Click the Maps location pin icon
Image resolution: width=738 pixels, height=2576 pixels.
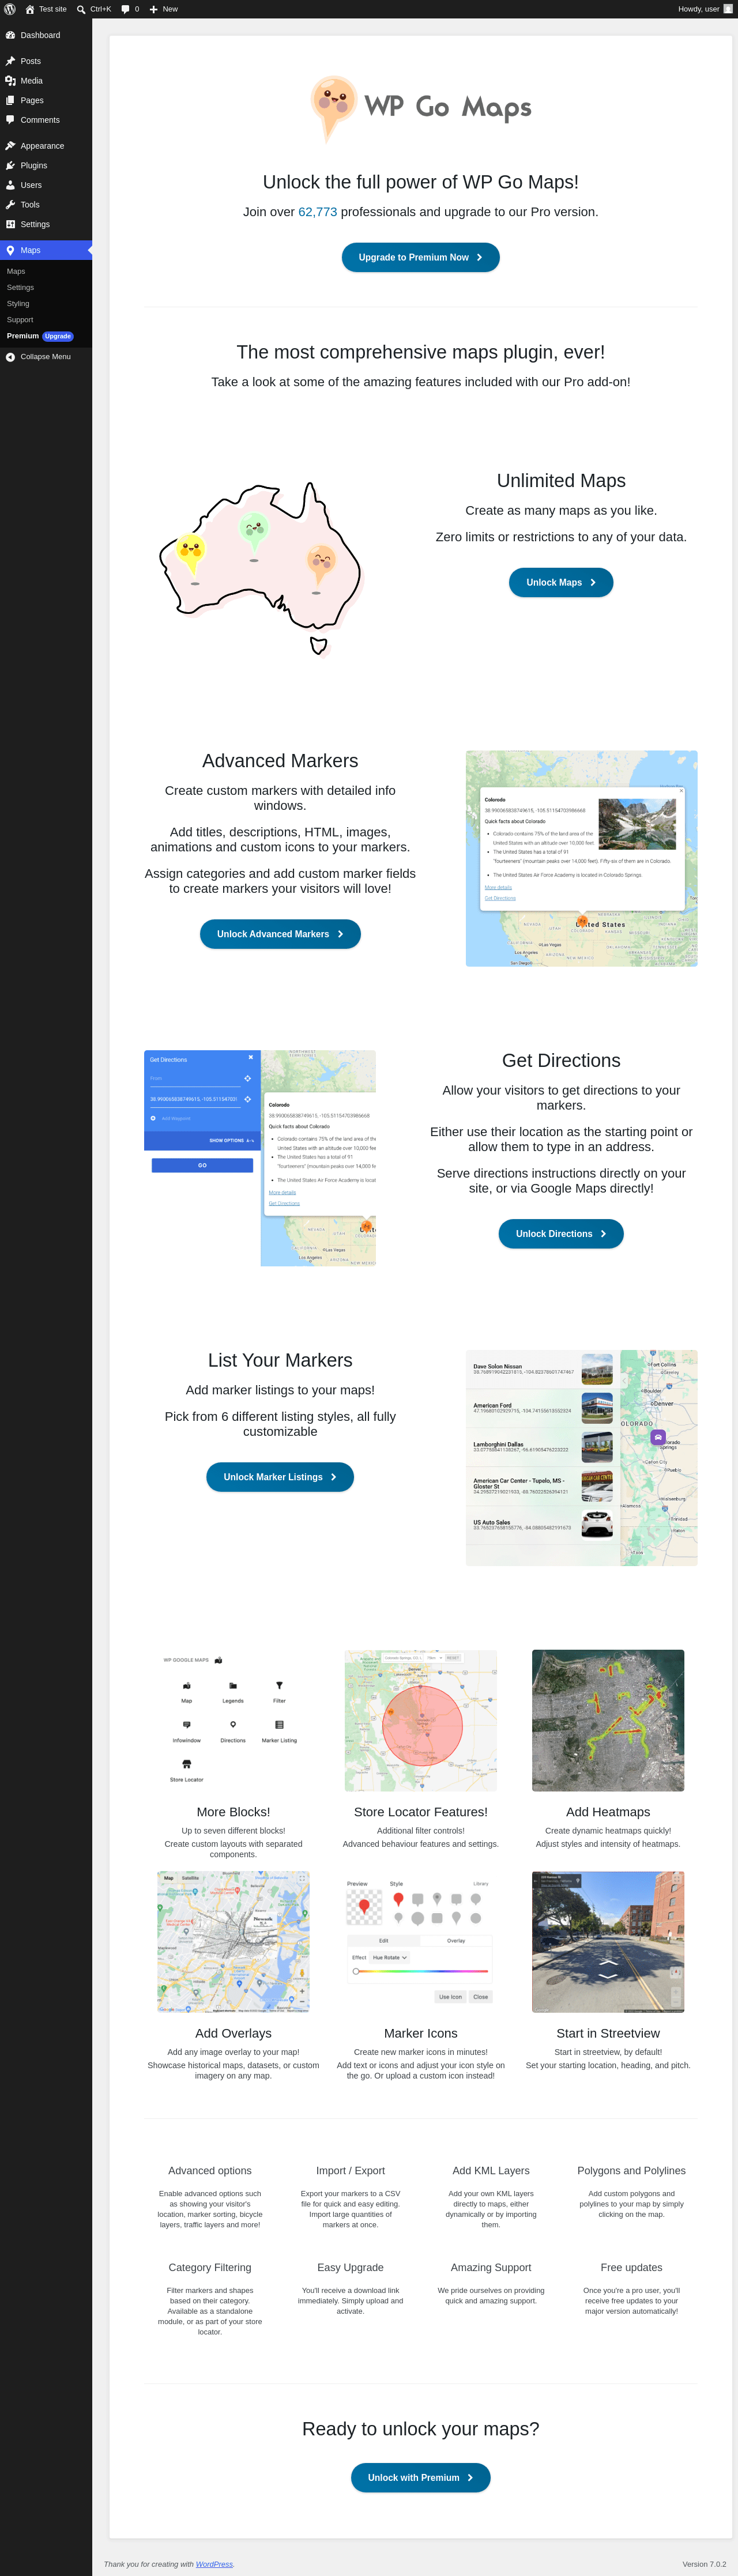tap(10, 250)
